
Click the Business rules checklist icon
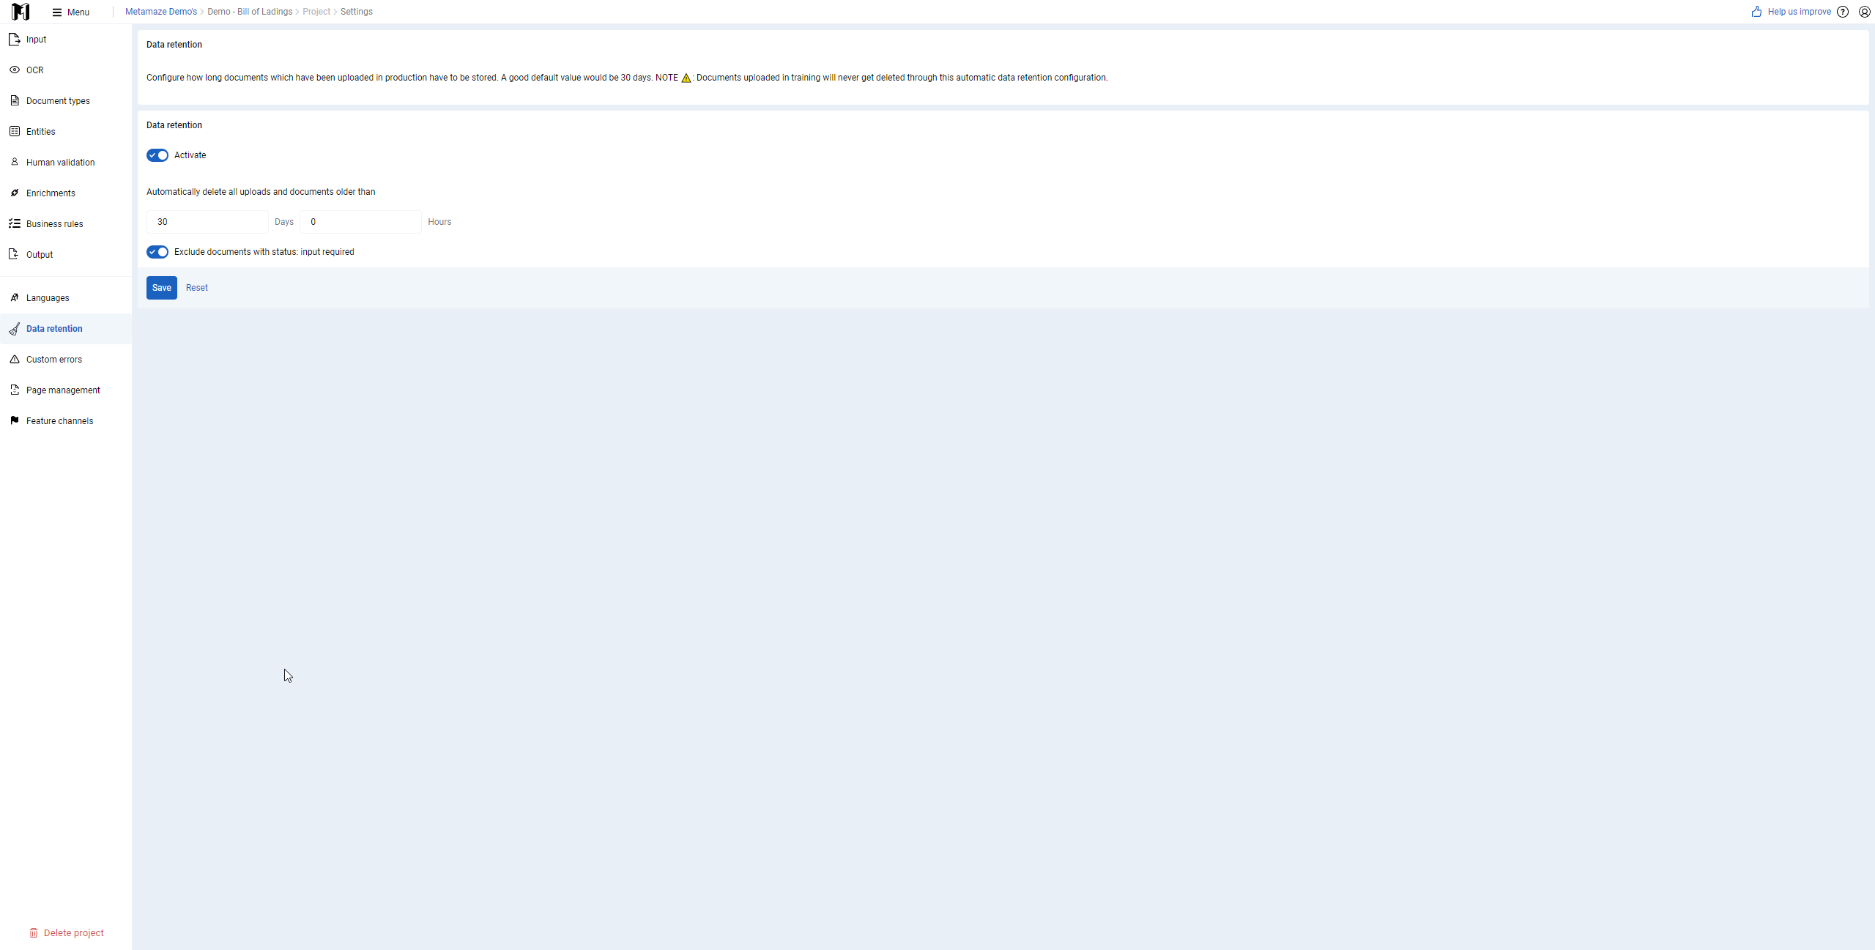(x=15, y=224)
